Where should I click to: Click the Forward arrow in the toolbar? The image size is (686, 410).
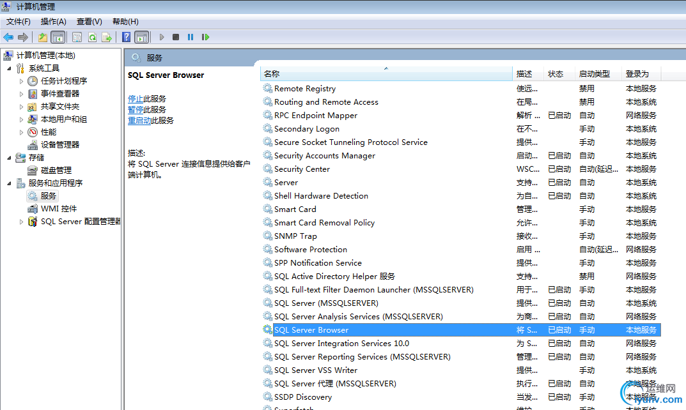tap(23, 37)
